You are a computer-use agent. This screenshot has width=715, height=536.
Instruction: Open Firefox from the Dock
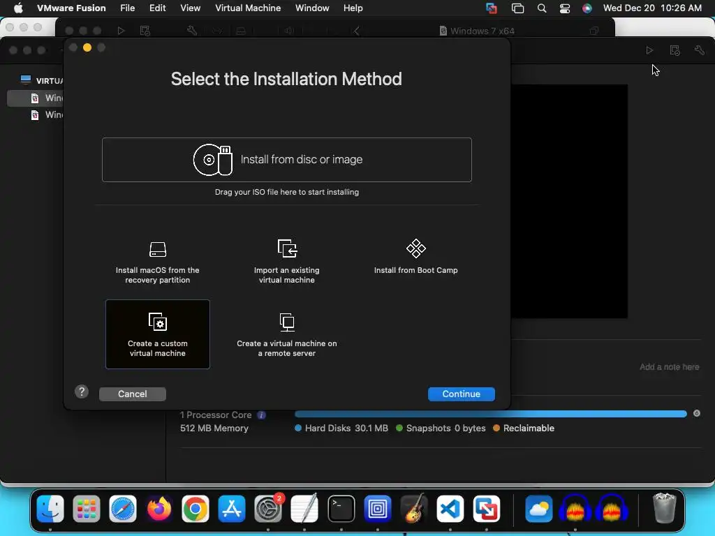tap(159, 509)
